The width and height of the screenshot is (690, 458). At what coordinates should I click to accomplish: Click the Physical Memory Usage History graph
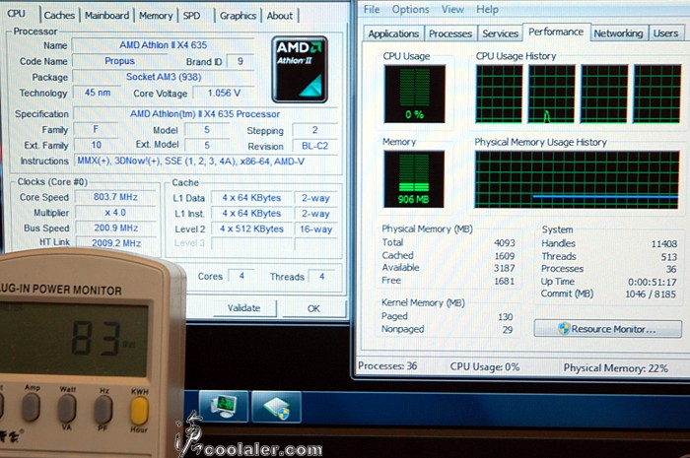[x=577, y=179]
